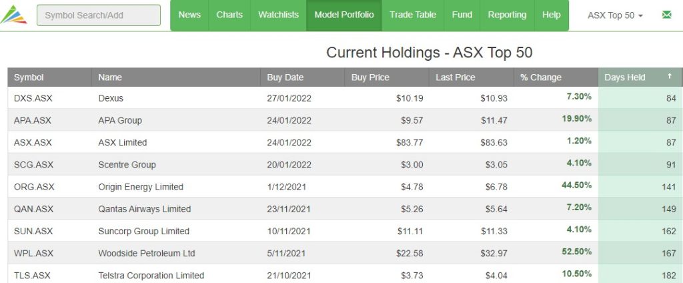The image size is (683, 283).
Task: Select the Model Portfolio tab
Action: pyautogui.click(x=344, y=15)
